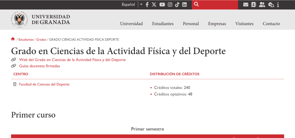This screenshot has height=138, width=295.
Task: Click the 'DISTRIBUCIÓN DE CRÉDITOS' header
Action: pos(175,74)
